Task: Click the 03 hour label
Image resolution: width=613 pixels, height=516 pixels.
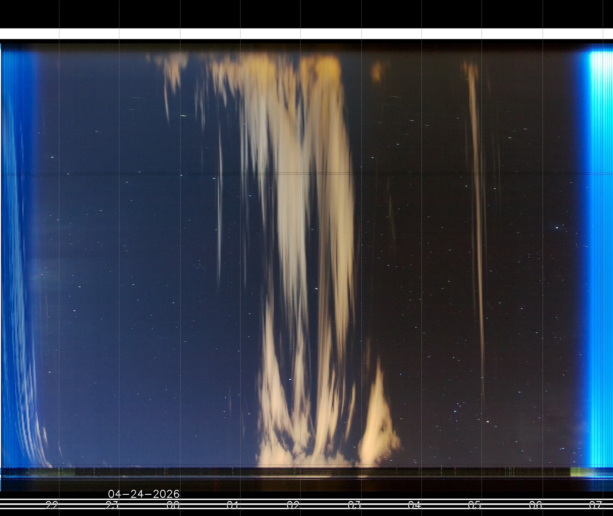Action: tap(354, 505)
